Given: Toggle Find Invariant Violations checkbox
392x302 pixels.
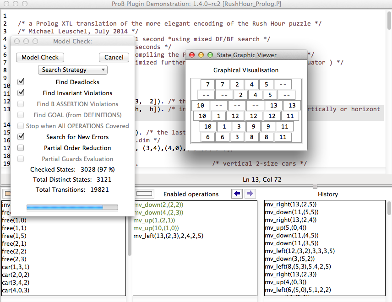Looking at the screenshot, I should (x=21, y=93).
